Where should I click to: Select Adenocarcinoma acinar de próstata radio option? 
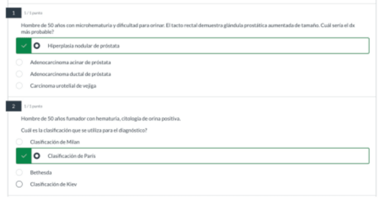coord(19,62)
